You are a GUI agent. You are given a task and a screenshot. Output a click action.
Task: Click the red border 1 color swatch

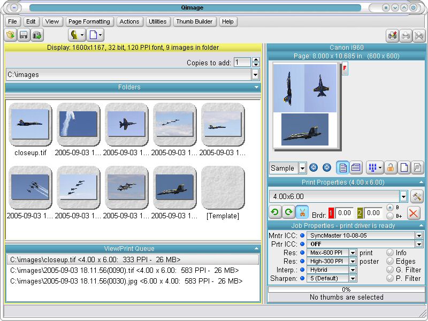click(330, 212)
